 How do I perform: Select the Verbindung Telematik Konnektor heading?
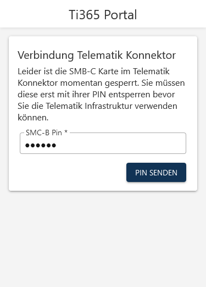point(97,55)
